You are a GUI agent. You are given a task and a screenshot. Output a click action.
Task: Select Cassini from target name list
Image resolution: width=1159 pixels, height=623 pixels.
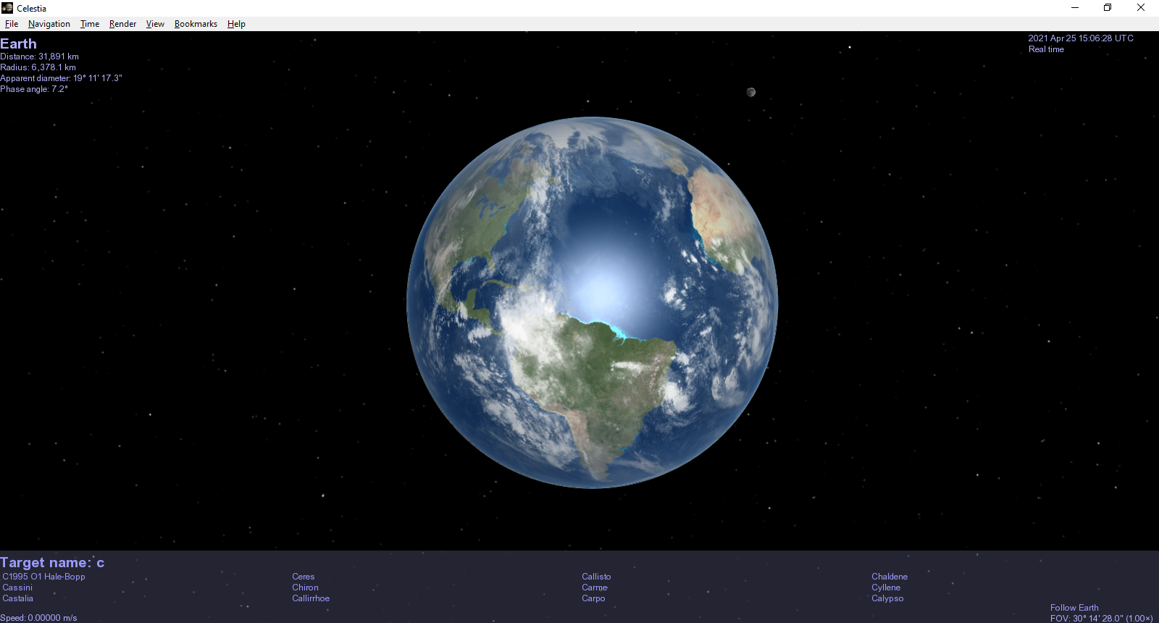pyautogui.click(x=17, y=588)
